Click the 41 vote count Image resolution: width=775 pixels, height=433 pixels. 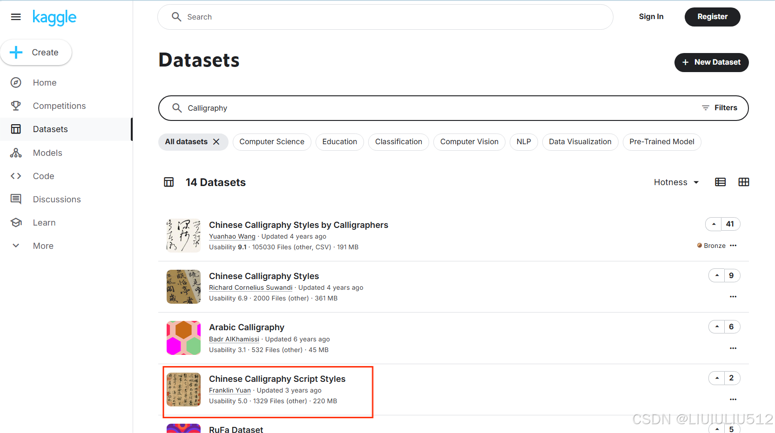pos(730,224)
